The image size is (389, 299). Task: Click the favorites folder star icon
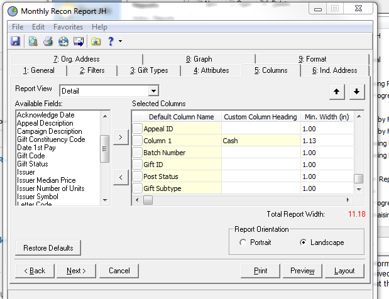[x=96, y=41]
